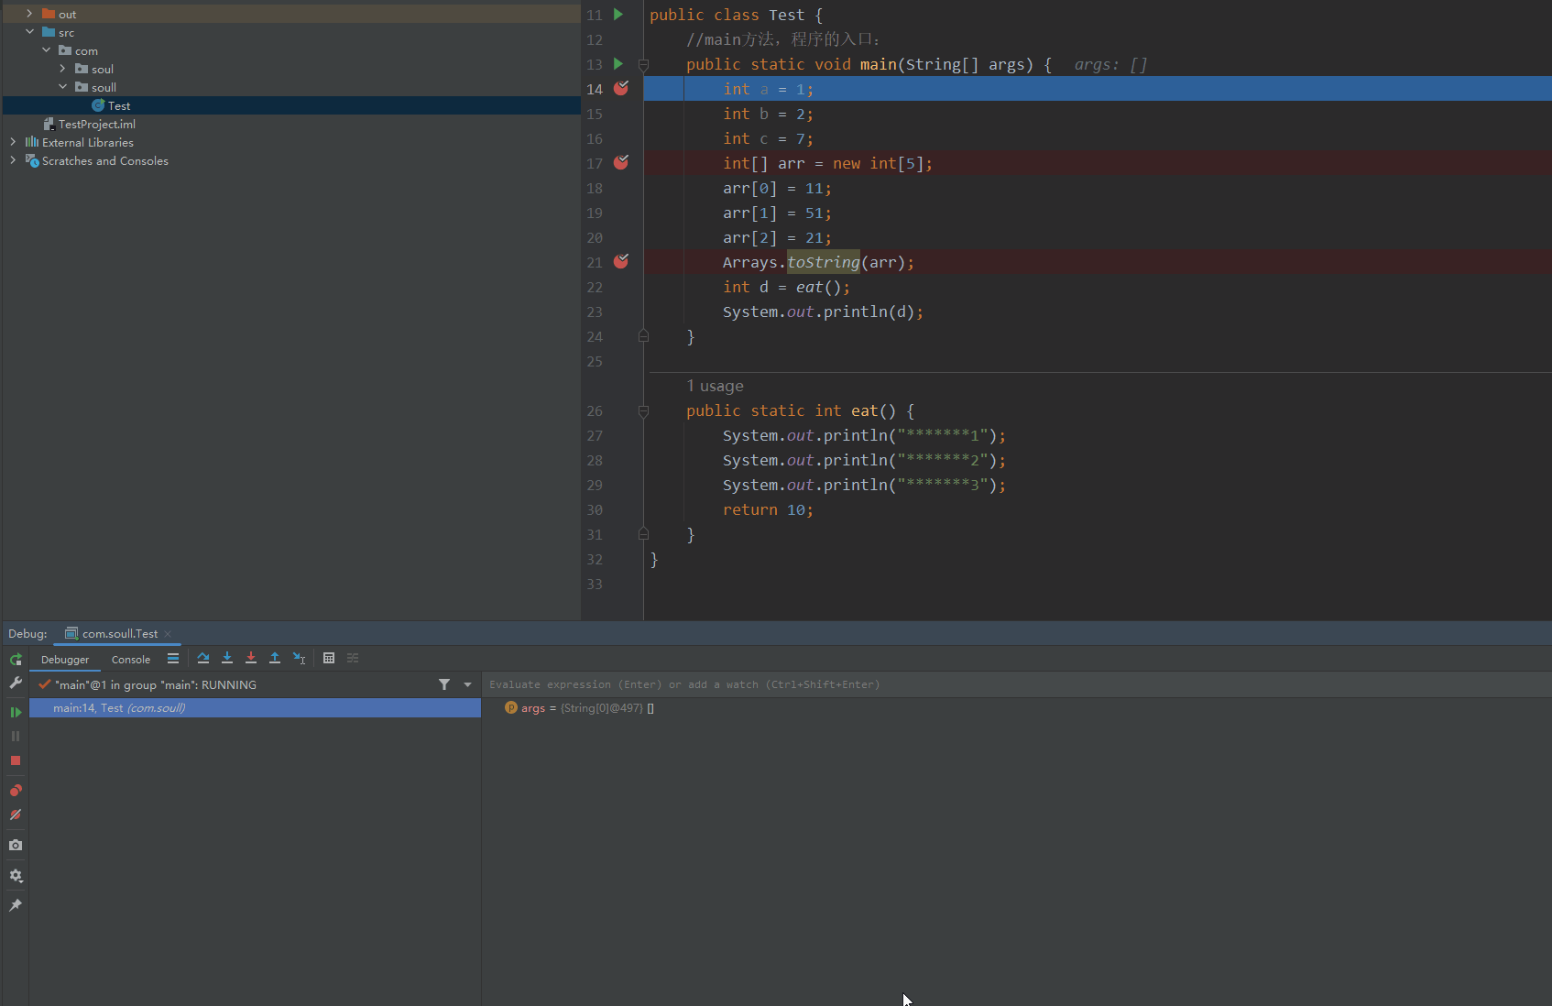
Task: Run class Test from the line 11 gutter
Action: coord(618,15)
